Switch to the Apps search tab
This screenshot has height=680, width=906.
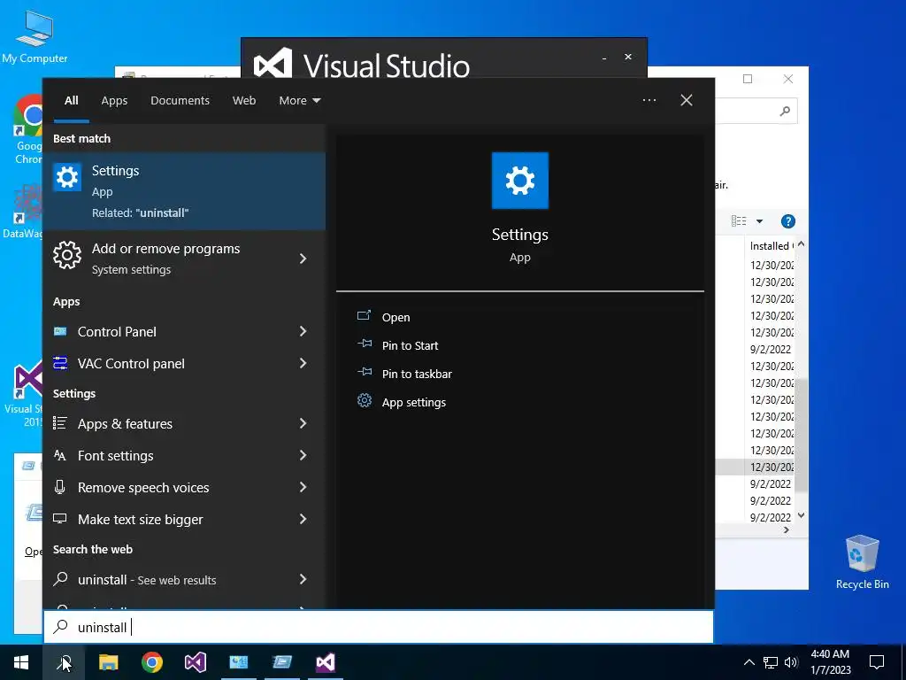click(114, 101)
